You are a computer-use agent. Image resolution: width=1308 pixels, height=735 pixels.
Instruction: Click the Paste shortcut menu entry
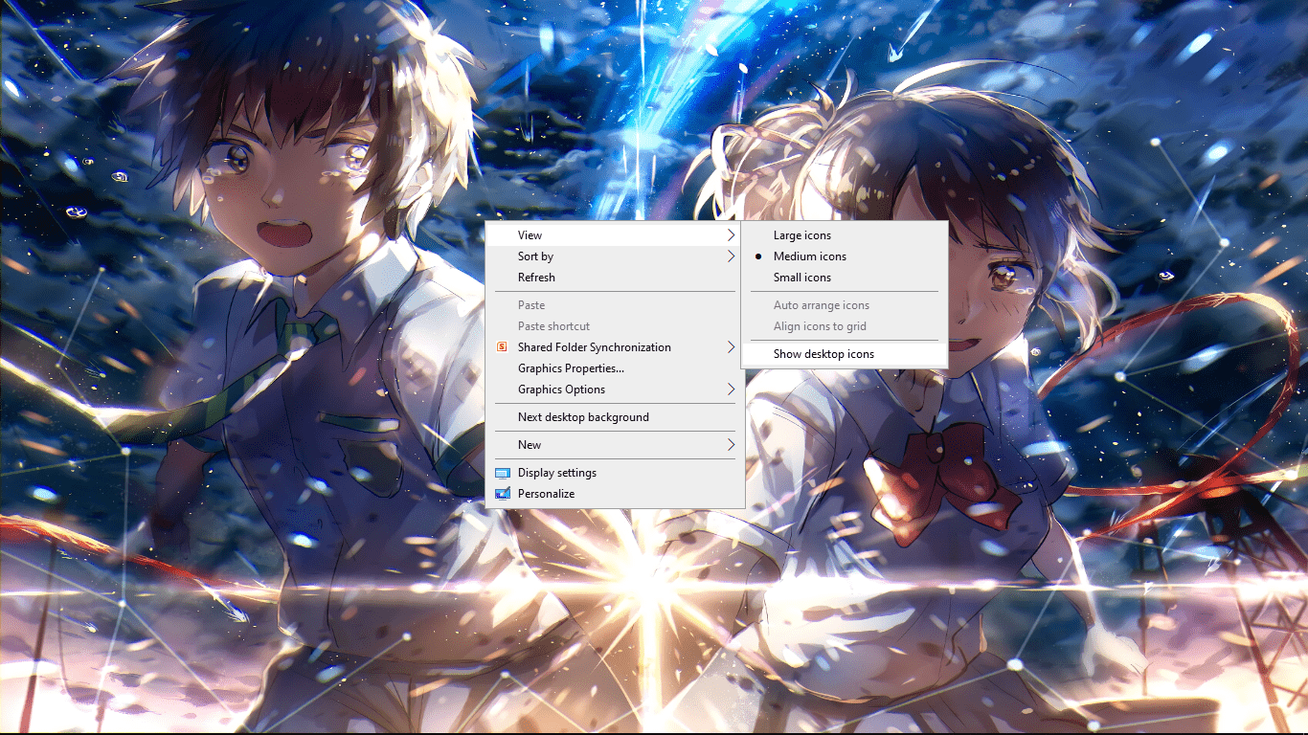553,326
